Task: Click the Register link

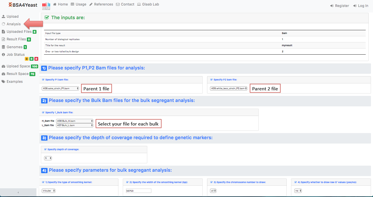Action: click(x=339, y=6)
